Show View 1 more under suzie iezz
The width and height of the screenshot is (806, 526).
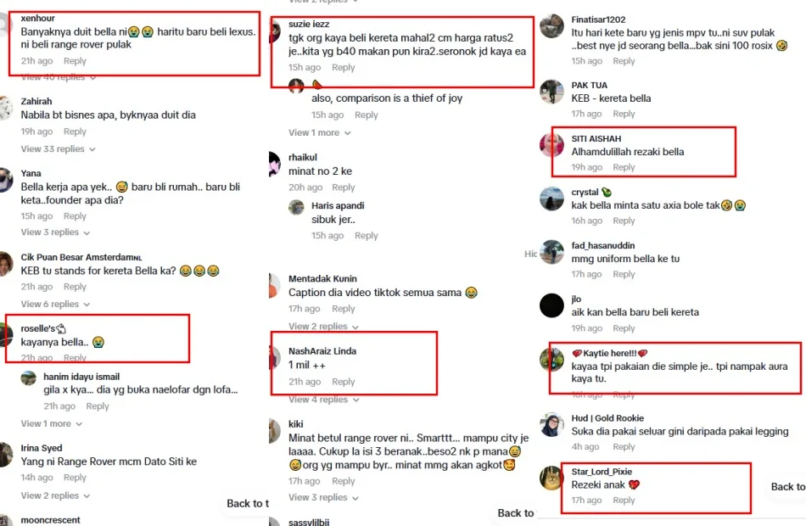[x=319, y=132]
